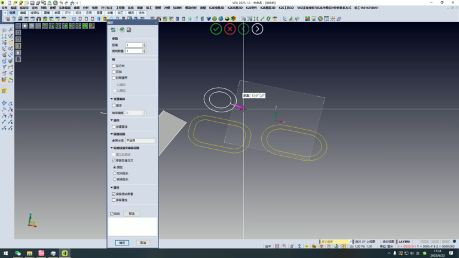The image size is (459, 258).
Task: Click the eraser icon in distance tooltip
Action: point(262,96)
